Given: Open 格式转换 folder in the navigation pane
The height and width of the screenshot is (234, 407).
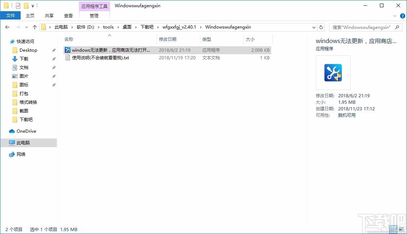Looking at the screenshot, I should (28, 102).
